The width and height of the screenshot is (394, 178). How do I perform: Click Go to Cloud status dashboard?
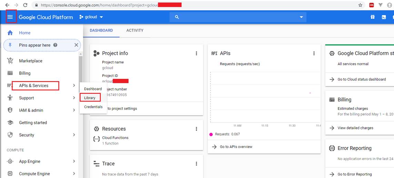362,79
